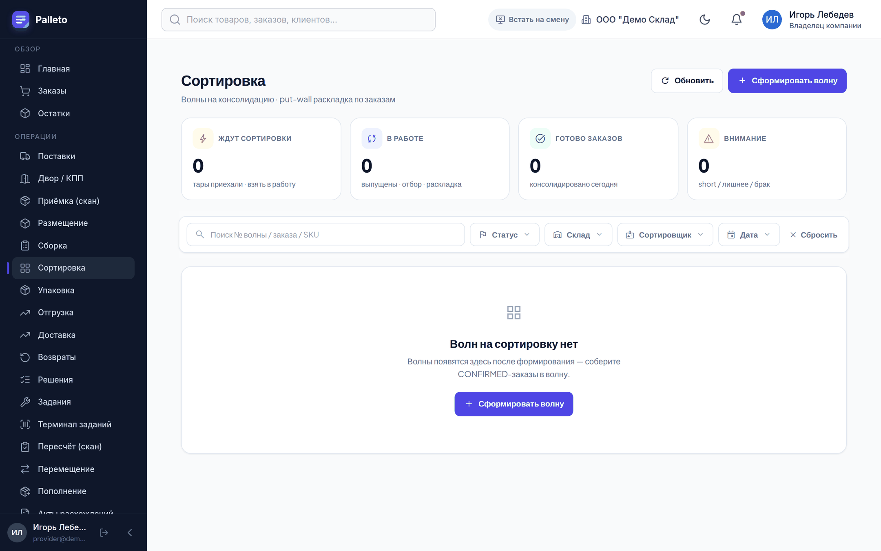Click Сформировать волну in empty state
The image size is (881, 551).
[514, 404]
